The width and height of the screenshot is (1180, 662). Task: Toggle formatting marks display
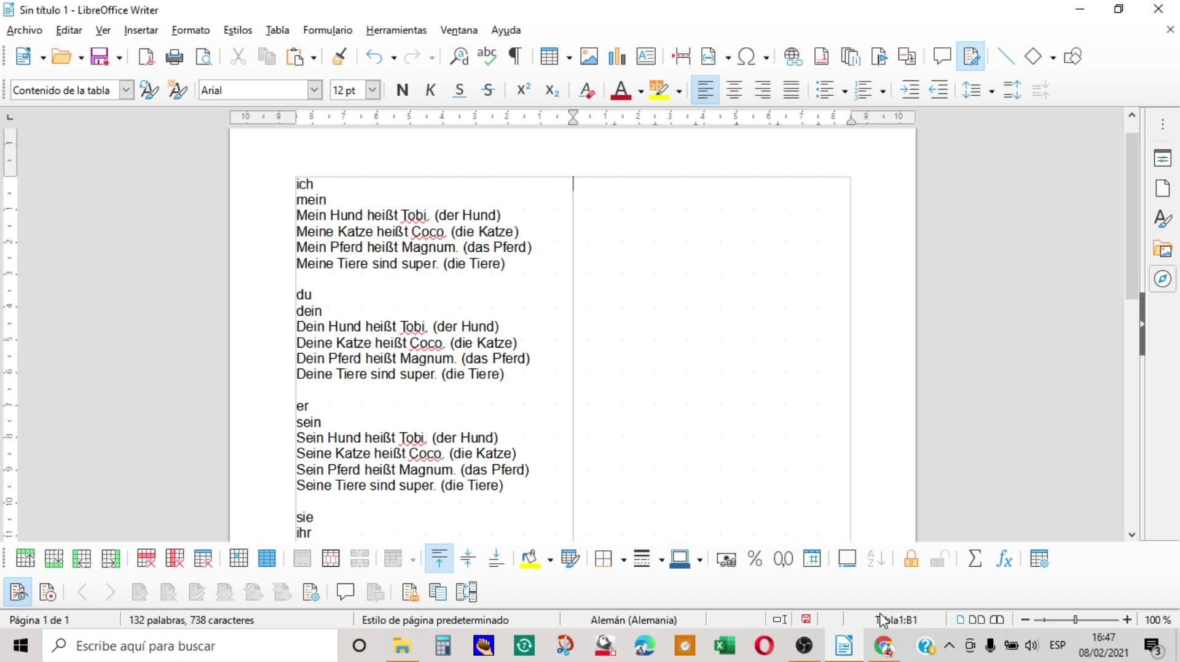515,57
